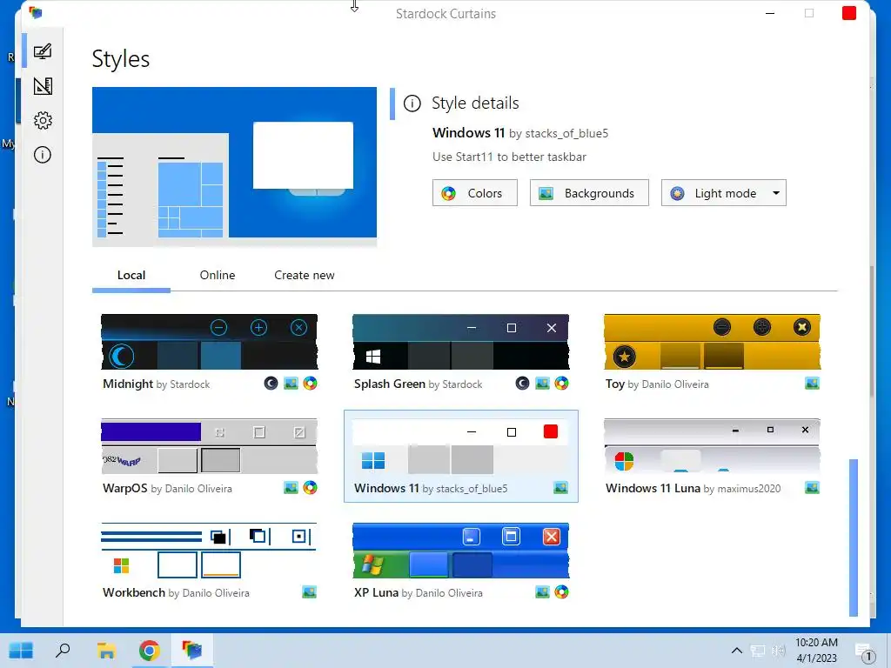
Task: Click the taskbar clock showing 10:20 AM
Action: 816,651
